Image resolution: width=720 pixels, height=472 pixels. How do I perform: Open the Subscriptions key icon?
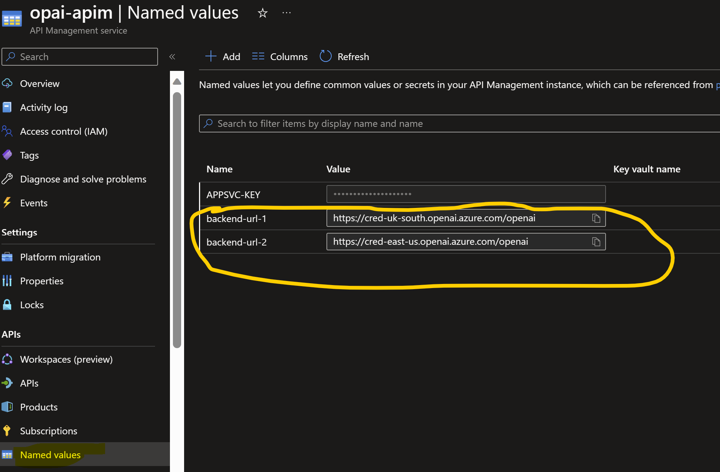[7, 431]
